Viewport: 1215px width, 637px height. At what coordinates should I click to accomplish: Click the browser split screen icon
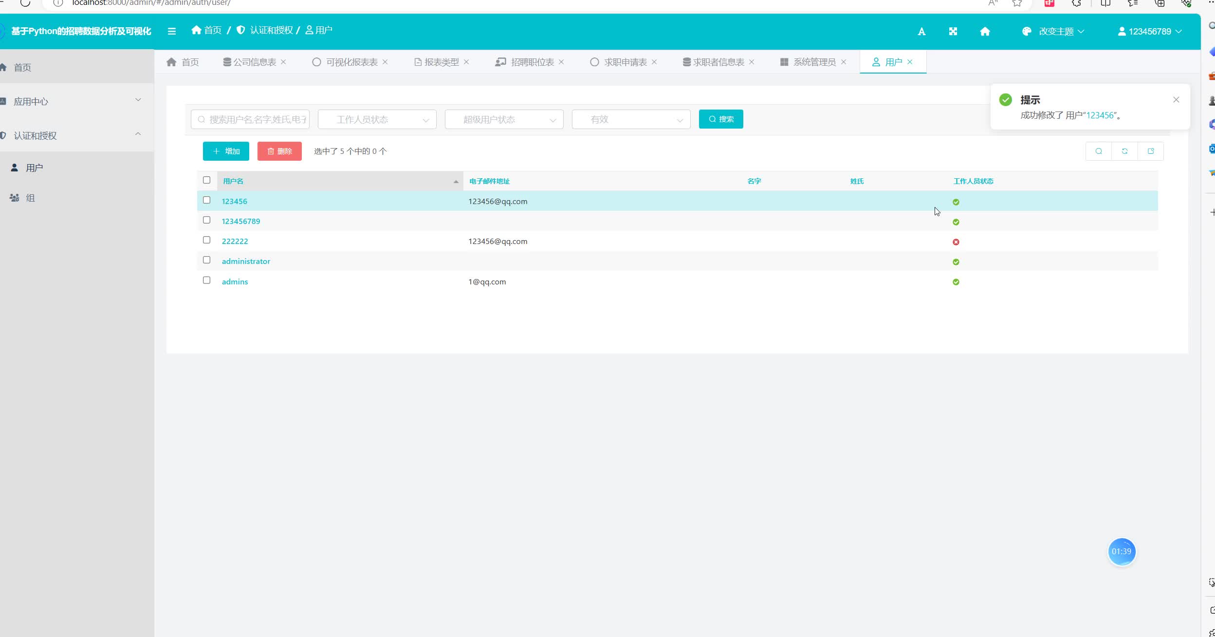[x=1105, y=3]
